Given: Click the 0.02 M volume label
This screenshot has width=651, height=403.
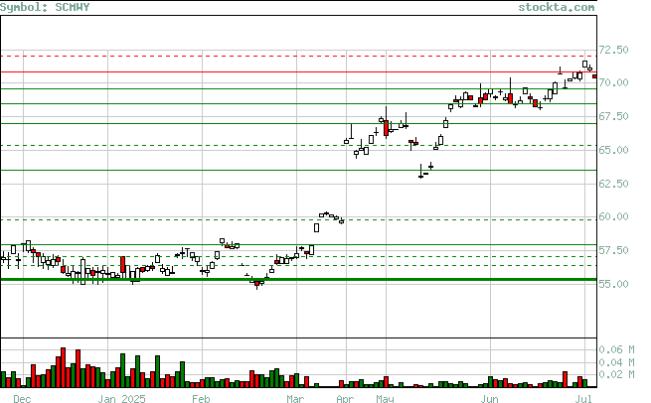Looking at the screenshot, I should pos(616,374).
